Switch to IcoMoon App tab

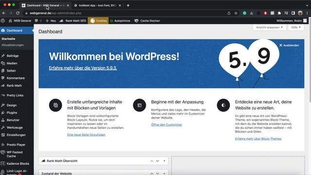coord(97,5)
